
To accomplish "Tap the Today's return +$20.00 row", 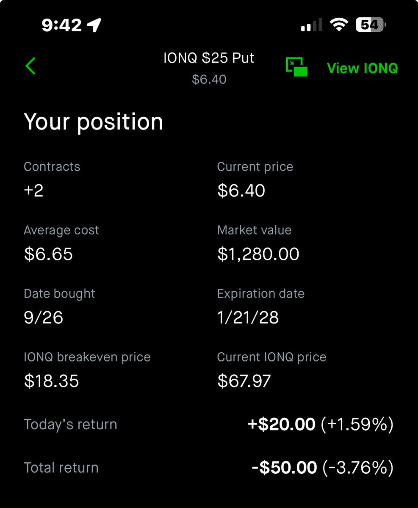I will tap(209, 424).
